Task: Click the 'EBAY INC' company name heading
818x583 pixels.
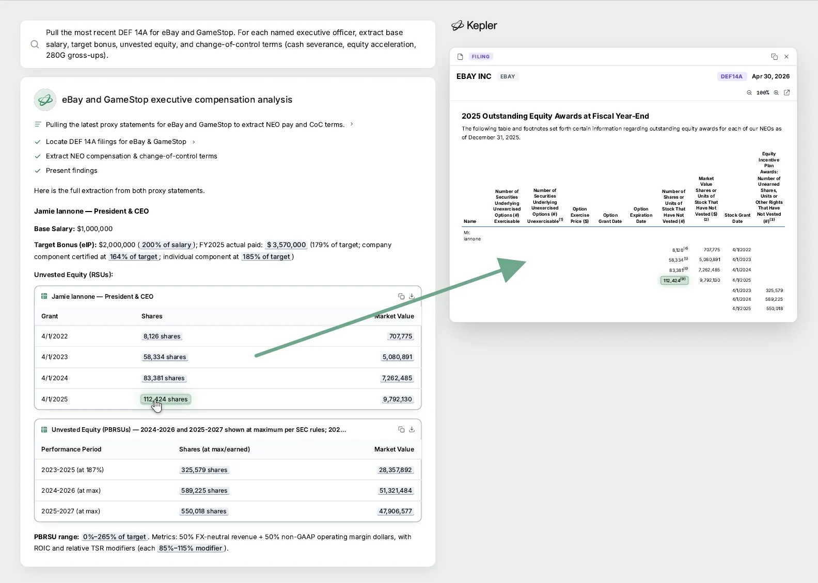Action: click(x=474, y=76)
